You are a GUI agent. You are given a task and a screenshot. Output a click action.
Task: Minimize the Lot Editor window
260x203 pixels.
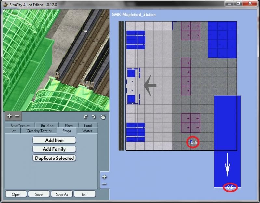tap(229, 3)
